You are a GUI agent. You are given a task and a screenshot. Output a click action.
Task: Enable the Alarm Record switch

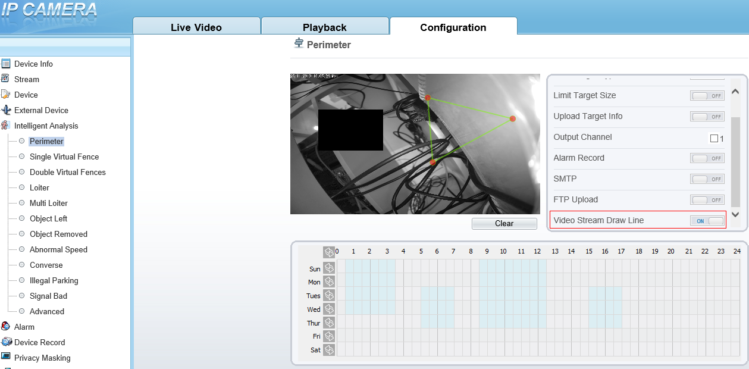(x=707, y=158)
